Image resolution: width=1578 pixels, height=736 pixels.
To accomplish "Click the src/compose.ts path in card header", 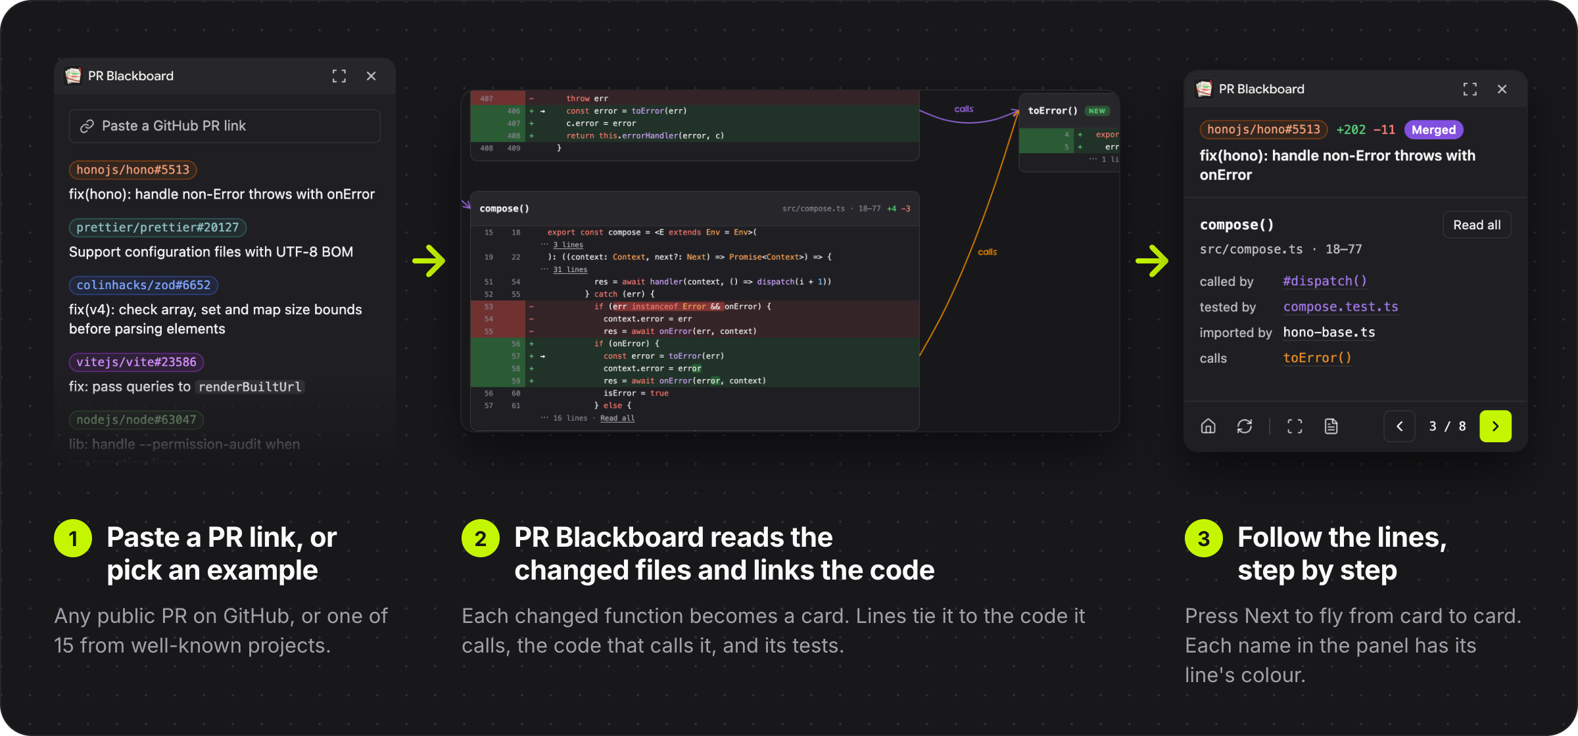I will tap(813, 209).
